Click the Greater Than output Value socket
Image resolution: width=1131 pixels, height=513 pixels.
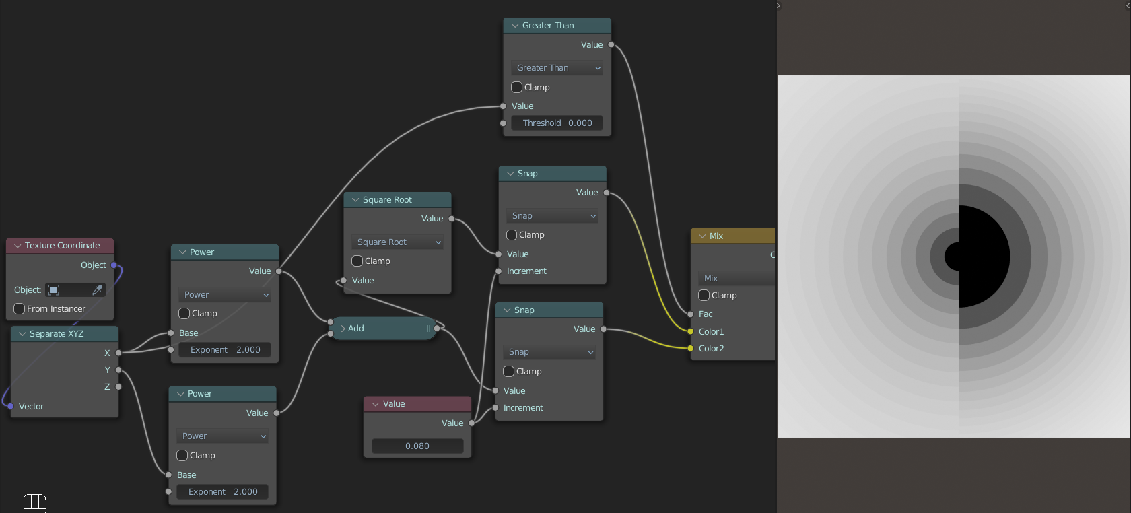pos(611,45)
